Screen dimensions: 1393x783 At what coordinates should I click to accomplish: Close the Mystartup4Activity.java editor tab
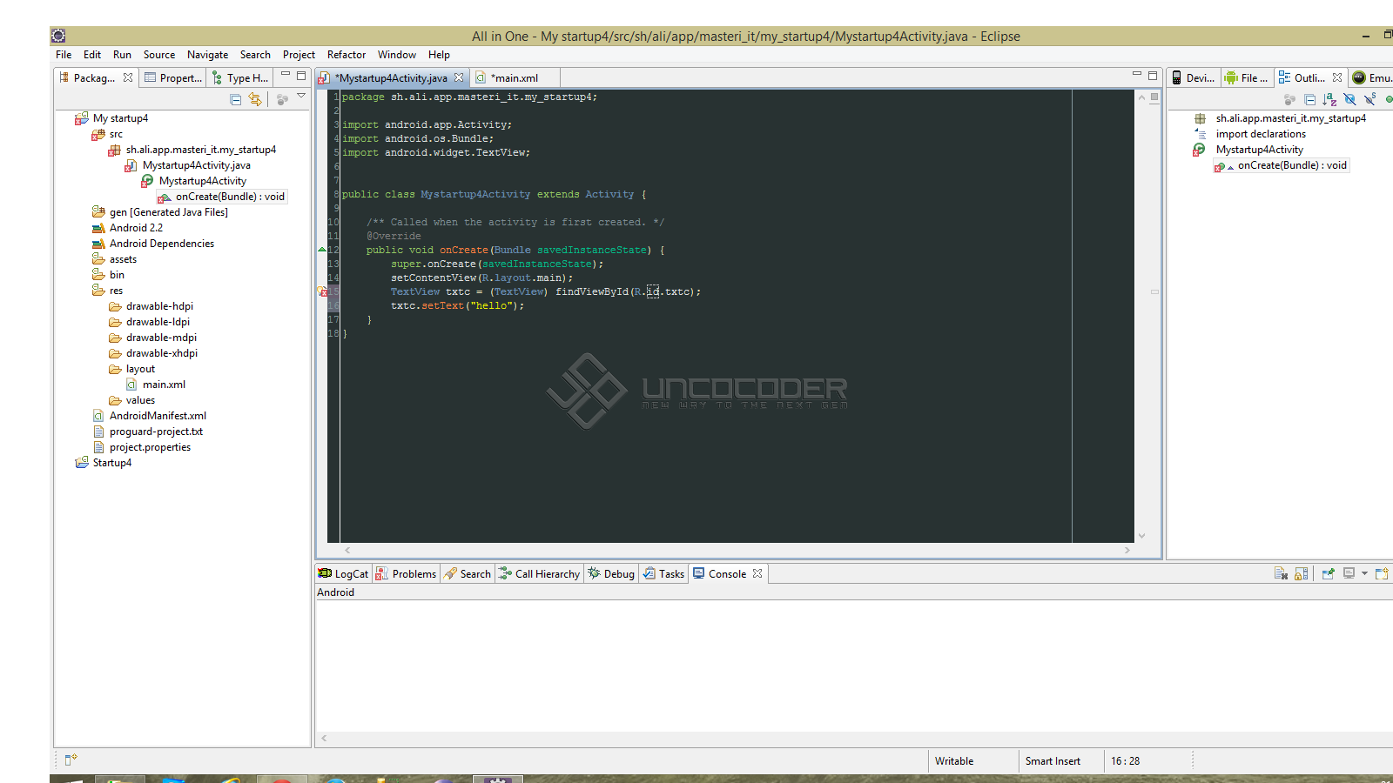tap(459, 77)
